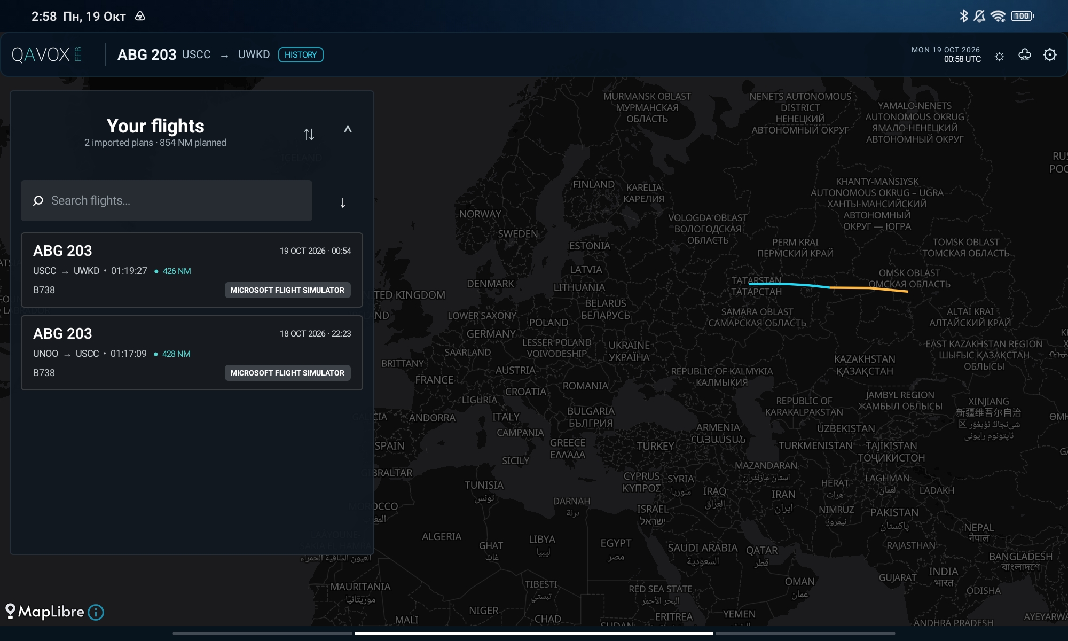1068x641 pixels.
Task: Click the search magnifier icon
Action: (x=38, y=200)
